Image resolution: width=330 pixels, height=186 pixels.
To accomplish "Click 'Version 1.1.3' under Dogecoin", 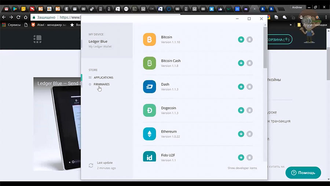I will (x=170, y=113).
